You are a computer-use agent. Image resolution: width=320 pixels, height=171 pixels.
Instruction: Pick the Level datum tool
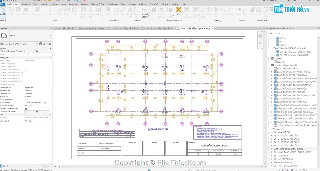(x=238, y=11)
